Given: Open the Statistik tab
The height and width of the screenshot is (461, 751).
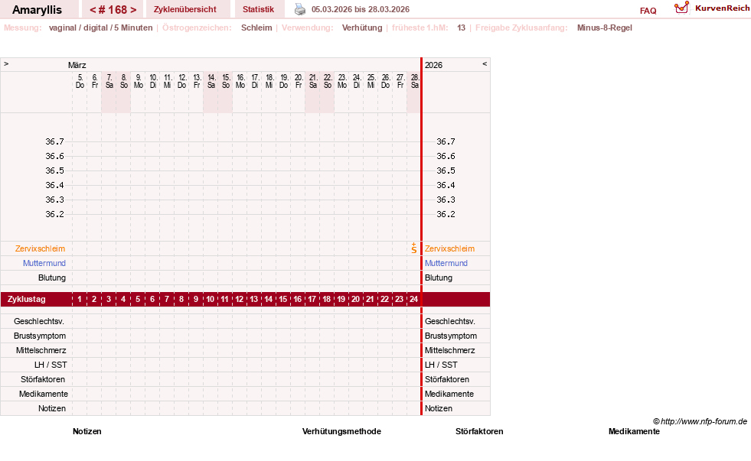Looking at the screenshot, I should click(258, 9).
